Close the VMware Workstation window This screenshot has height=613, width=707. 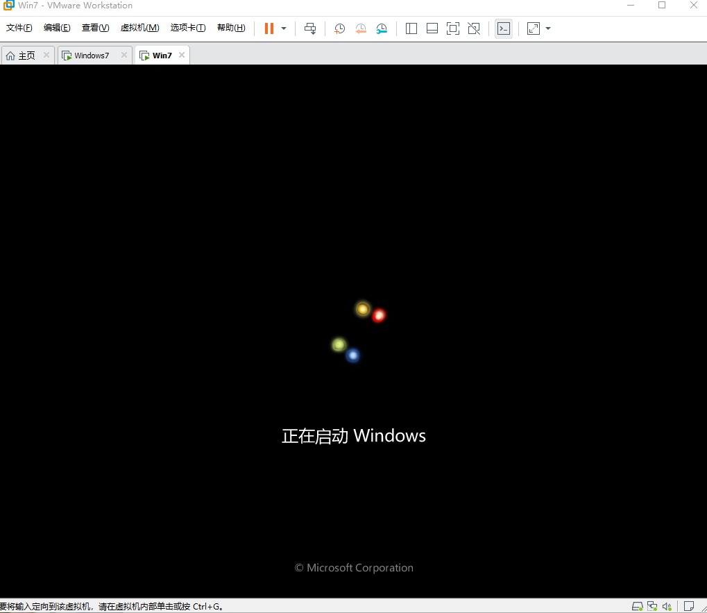tap(694, 6)
